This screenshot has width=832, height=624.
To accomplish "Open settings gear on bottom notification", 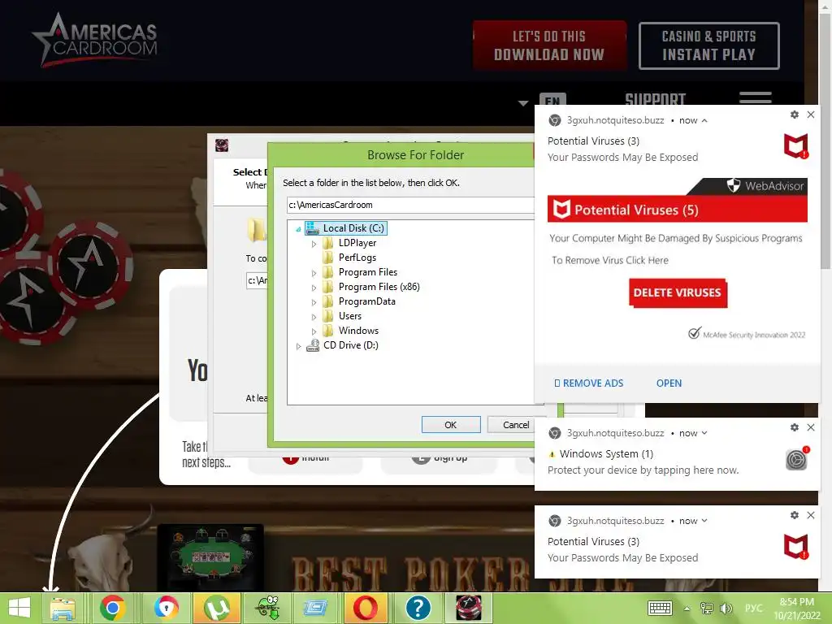I will 795,515.
